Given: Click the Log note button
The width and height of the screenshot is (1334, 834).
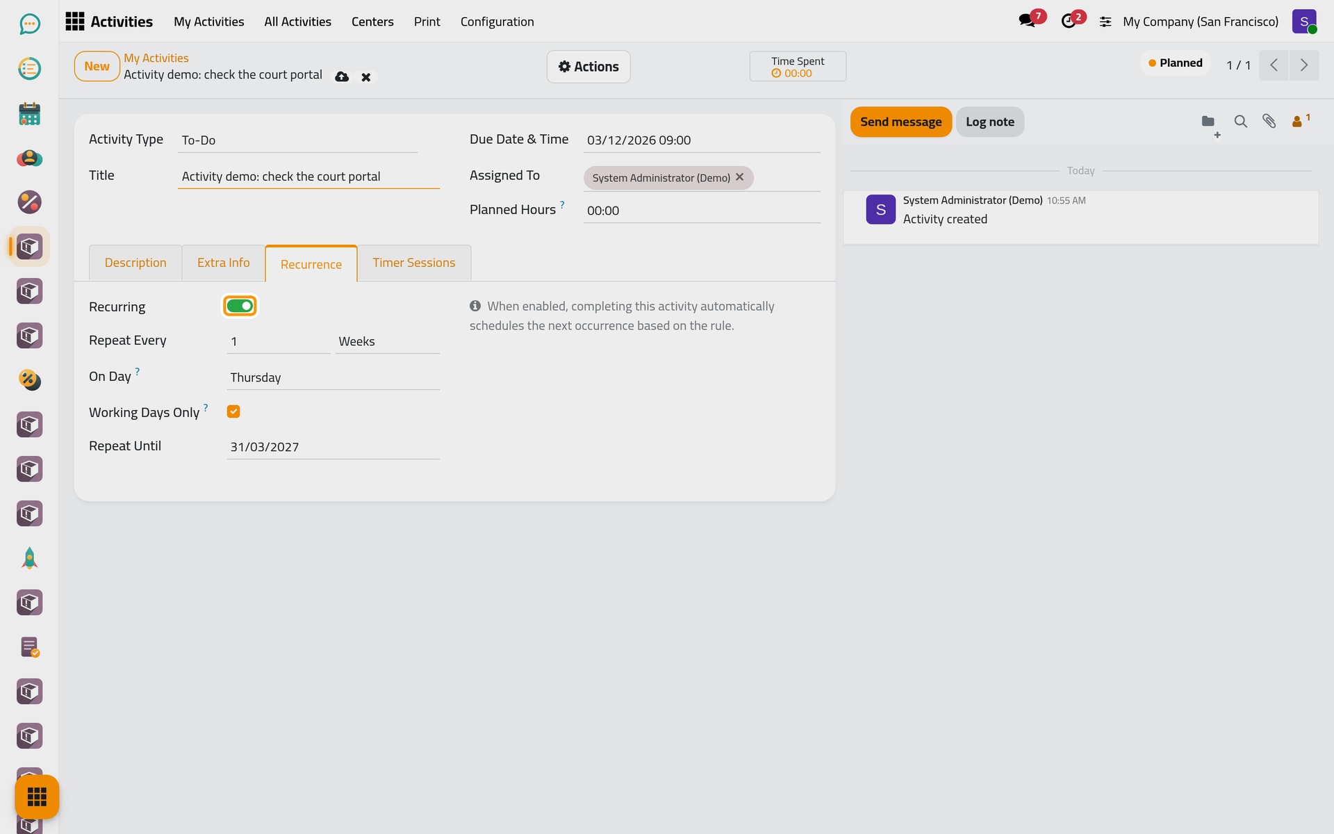Looking at the screenshot, I should (x=989, y=122).
